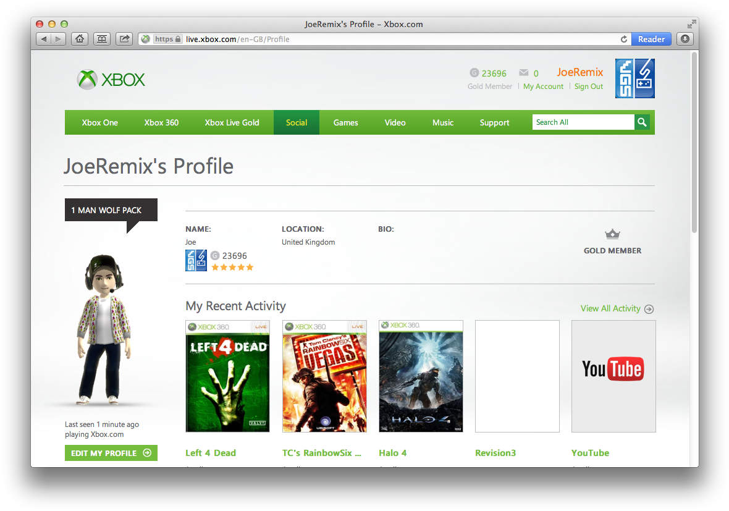This screenshot has width=729, height=511.
Task: Open the Xbox One menu
Action: 100,123
